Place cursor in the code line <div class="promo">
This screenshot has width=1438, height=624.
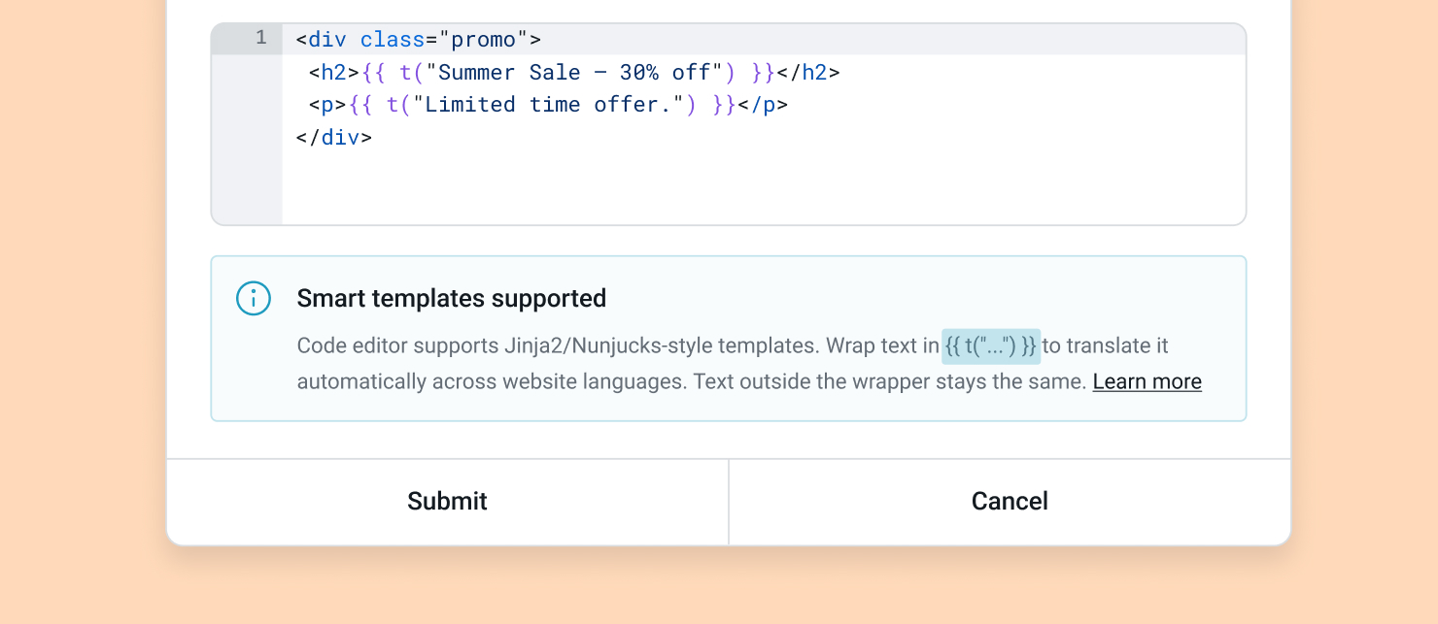(418, 40)
